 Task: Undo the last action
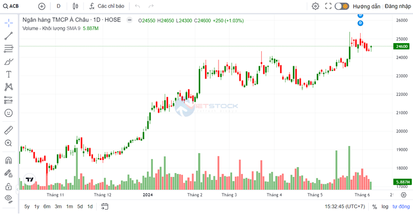click(x=138, y=6)
